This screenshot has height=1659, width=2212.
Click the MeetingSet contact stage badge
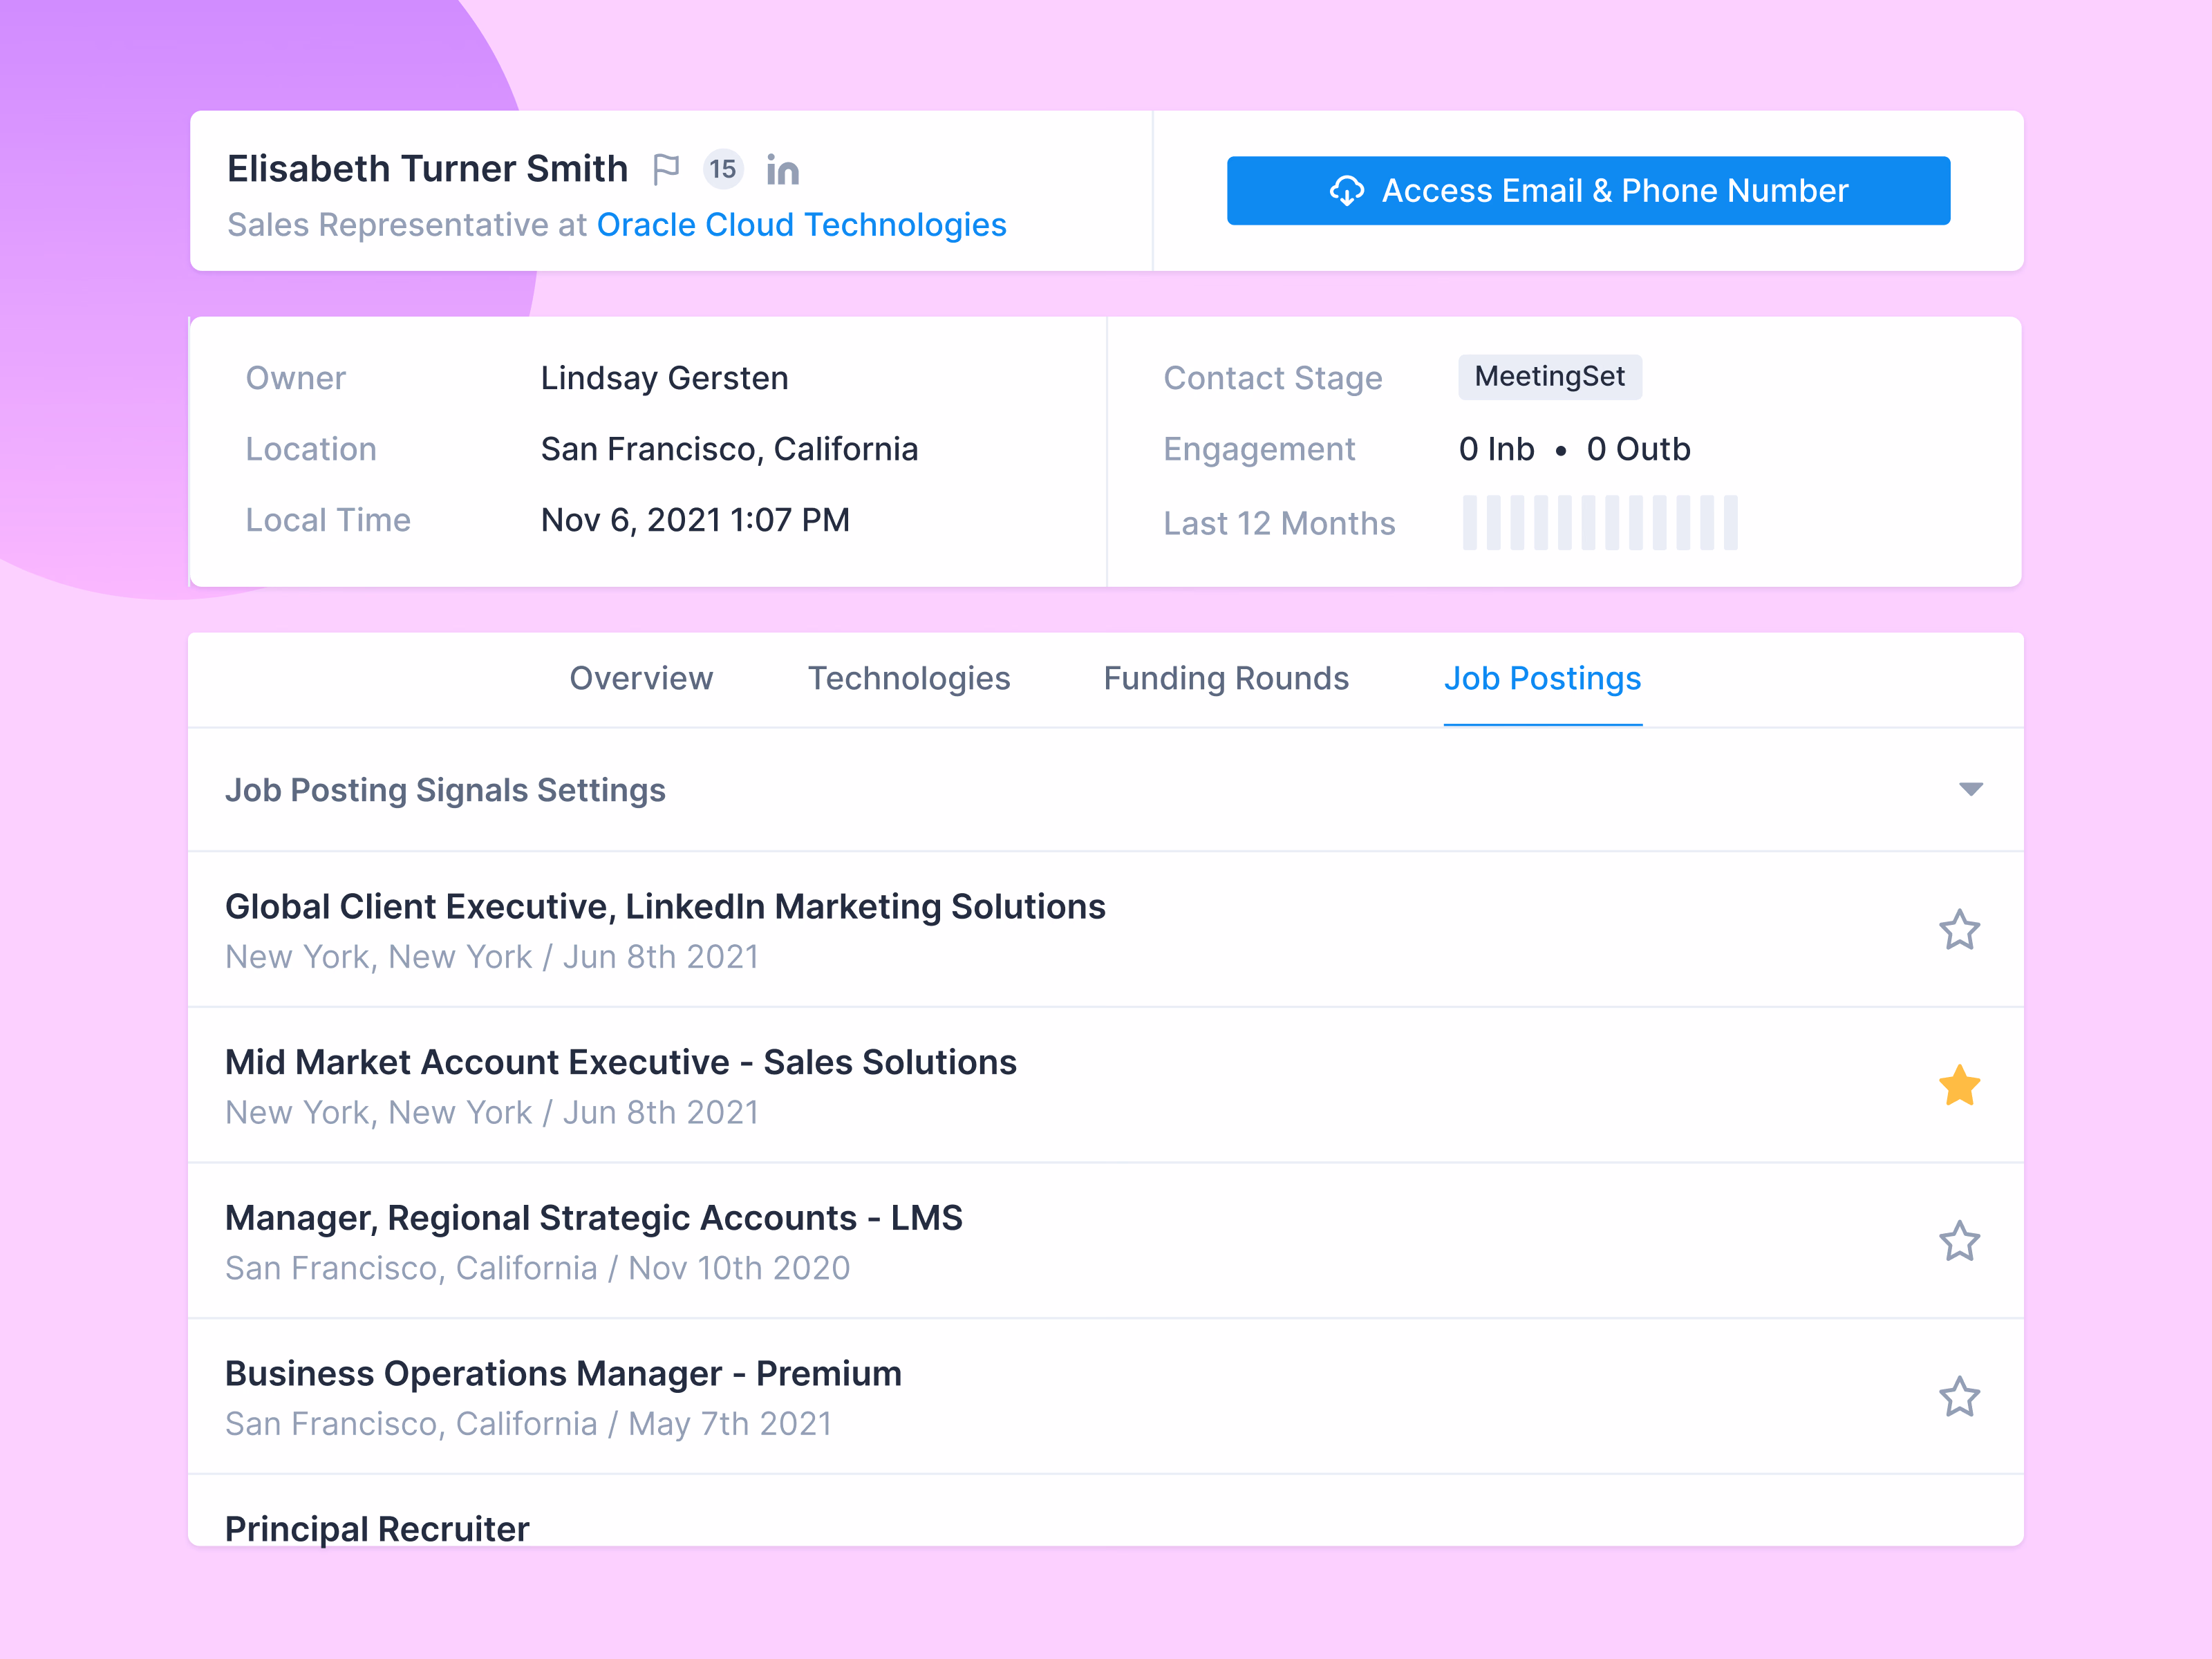(1549, 377)
